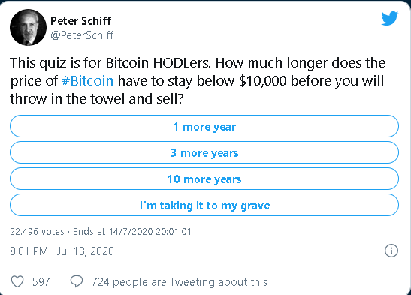Open replies via speech bubble icon
This screenshot has width=411, height=295.
[77, 282]
